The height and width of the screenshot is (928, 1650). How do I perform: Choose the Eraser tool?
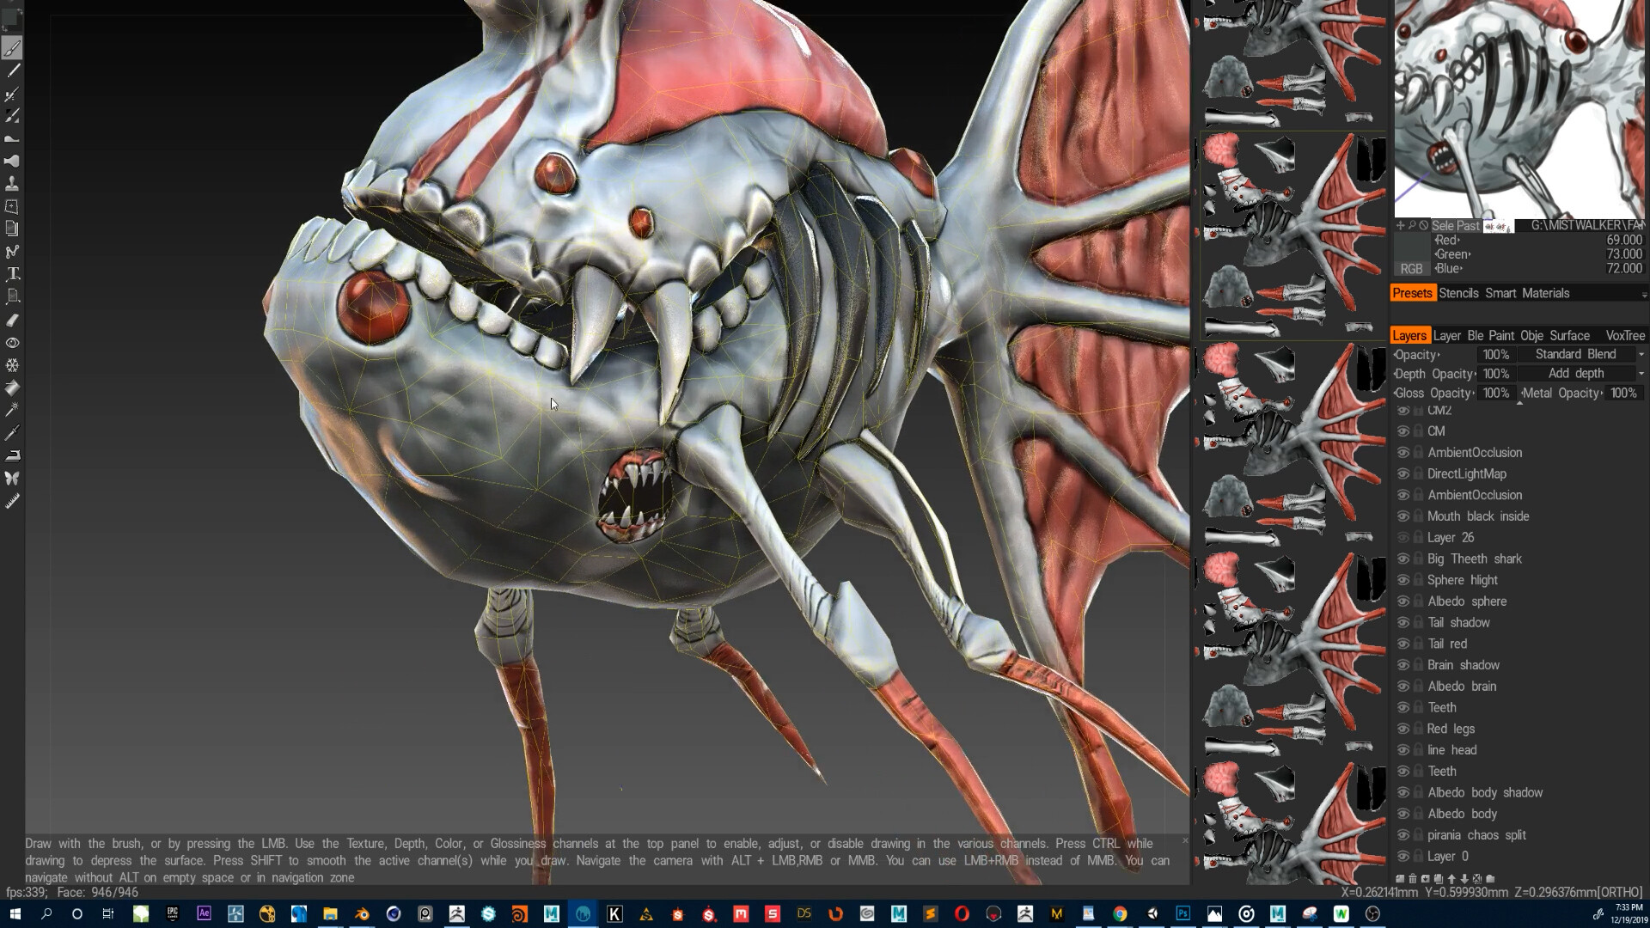[x=12, y=320]
